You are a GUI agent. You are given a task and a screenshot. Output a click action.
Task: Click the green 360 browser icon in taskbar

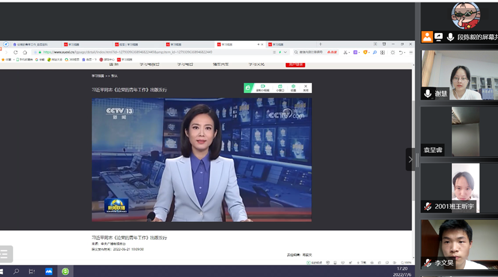tap(65, 272)
